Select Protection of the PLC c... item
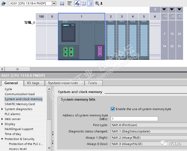The width and height of the screenshot is (187, 151). point(26,144)
